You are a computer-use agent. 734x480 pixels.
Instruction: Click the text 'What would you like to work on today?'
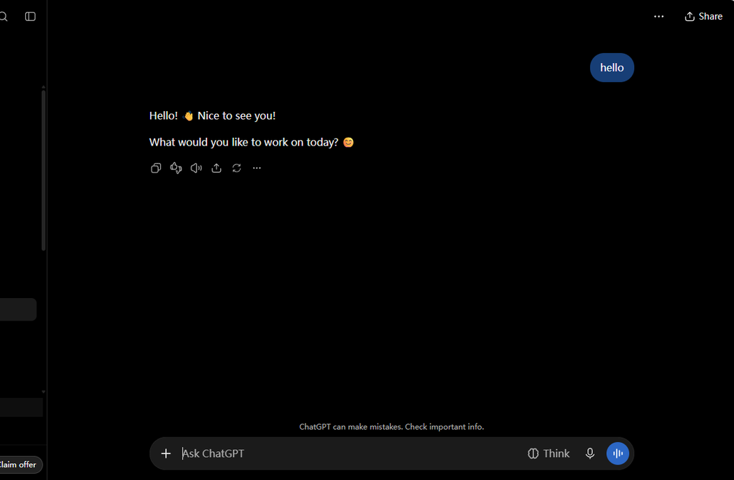point(243,142)
